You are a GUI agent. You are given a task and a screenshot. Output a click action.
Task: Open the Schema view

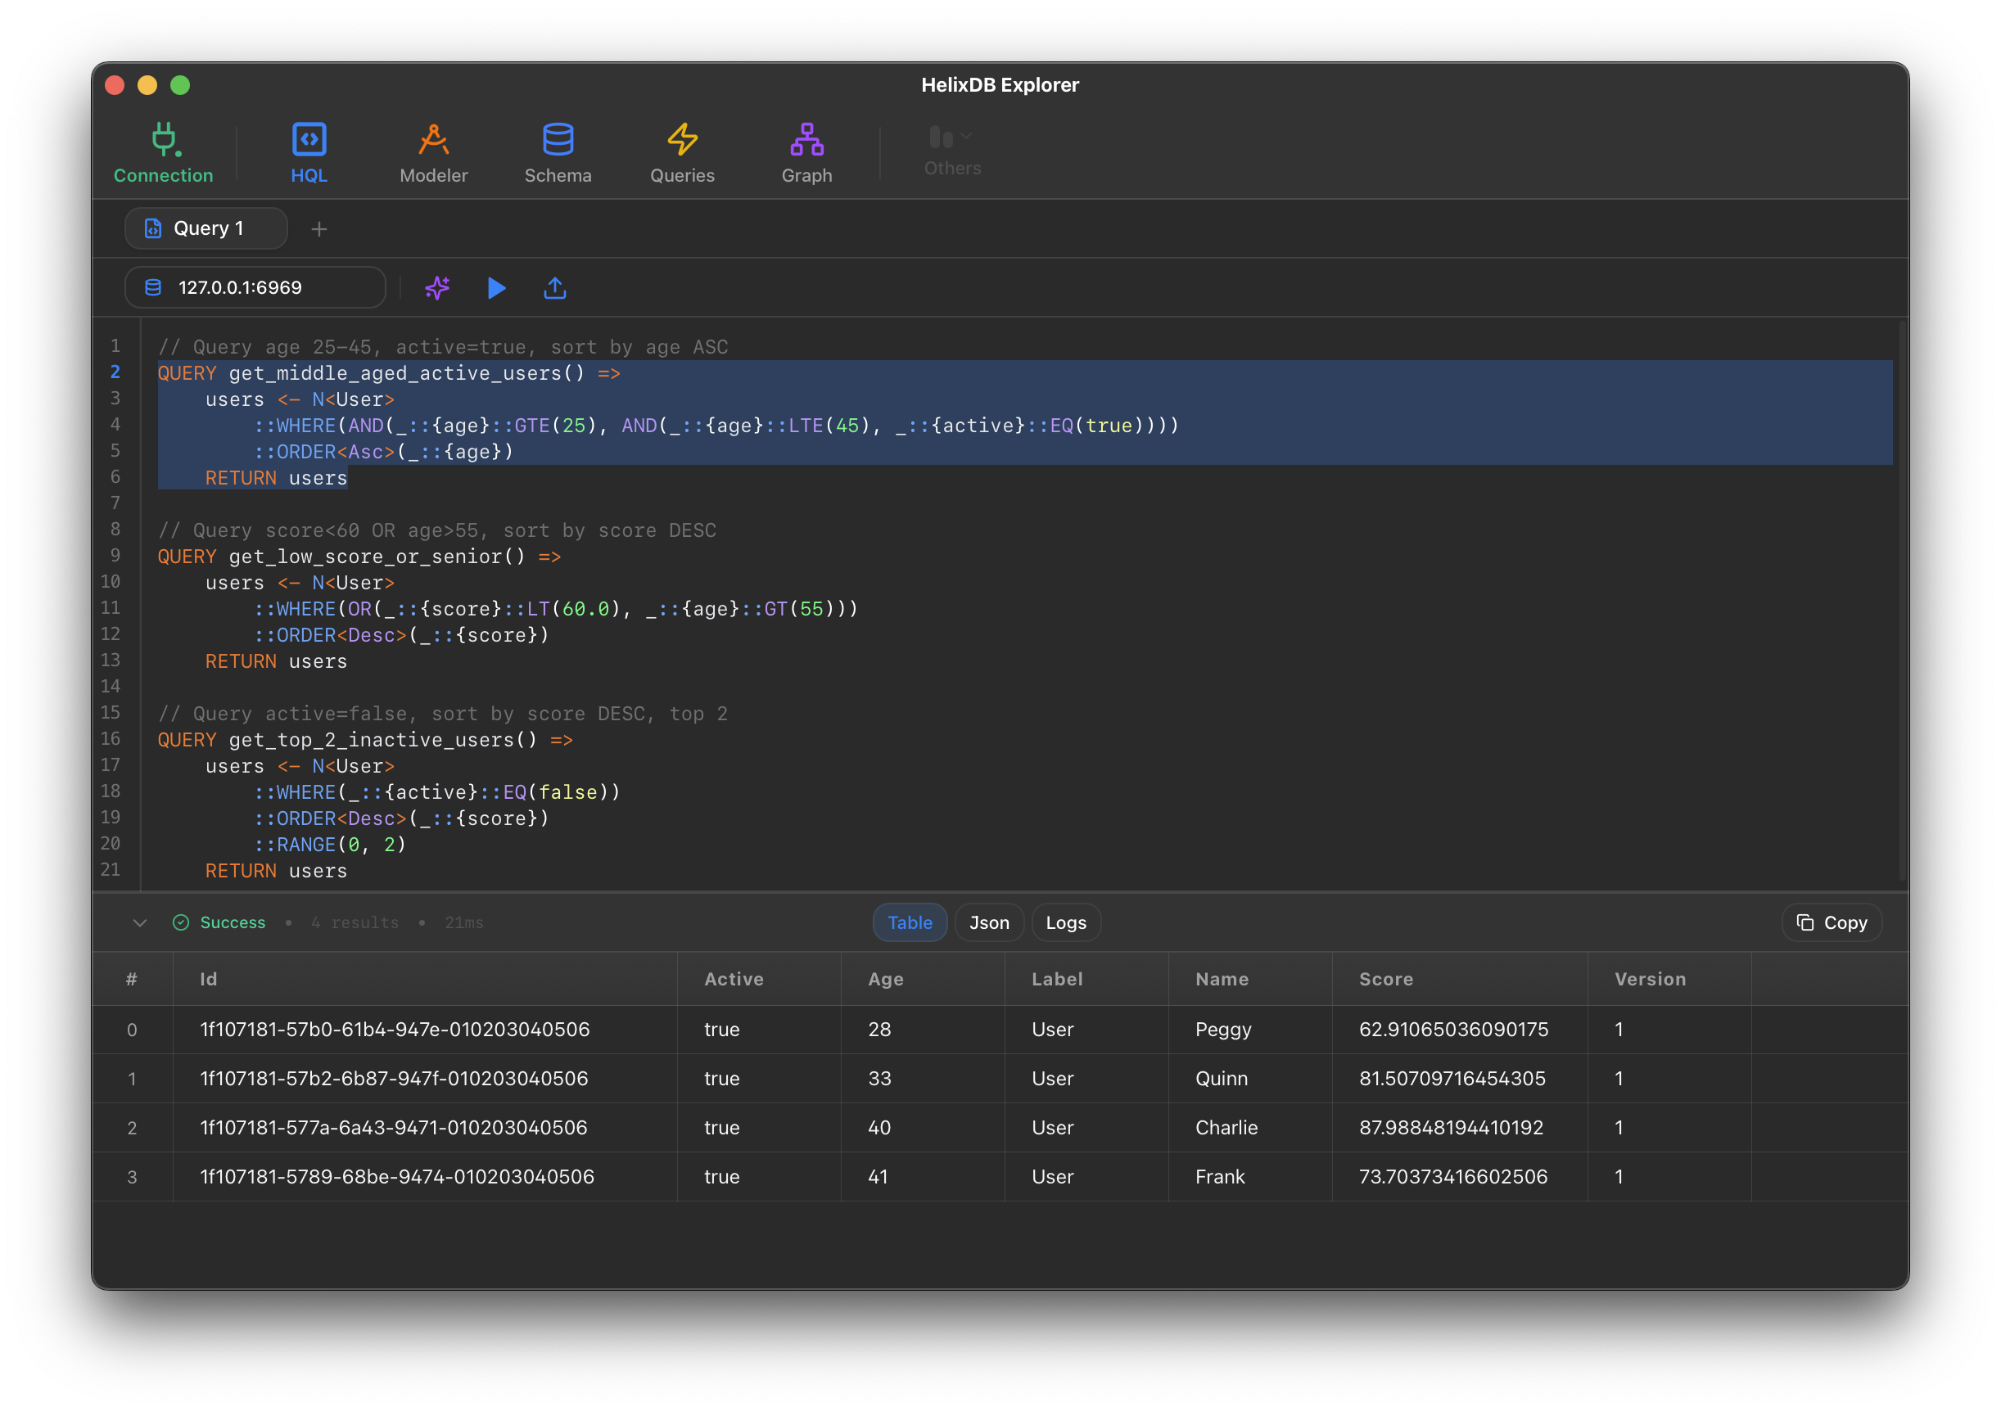click(558, 153)
